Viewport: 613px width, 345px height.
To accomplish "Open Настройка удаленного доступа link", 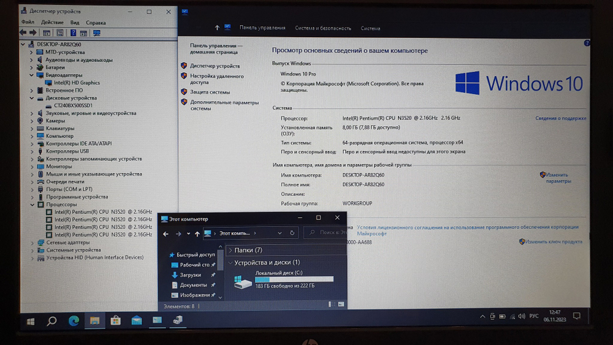I will [216, 79].
